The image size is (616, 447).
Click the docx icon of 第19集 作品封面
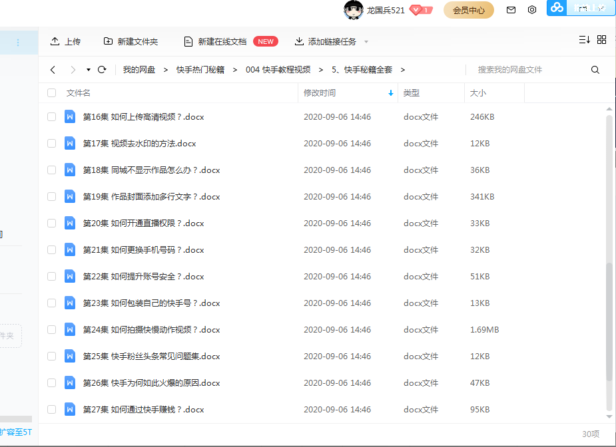[x=70, y=196]
